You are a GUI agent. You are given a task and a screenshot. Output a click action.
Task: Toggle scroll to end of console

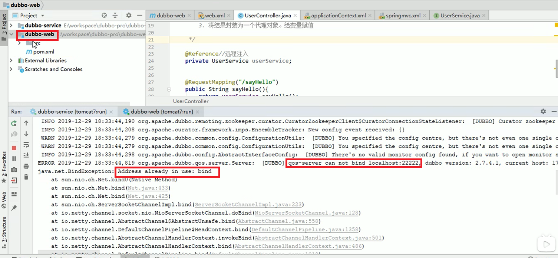(x=26, y=155)
